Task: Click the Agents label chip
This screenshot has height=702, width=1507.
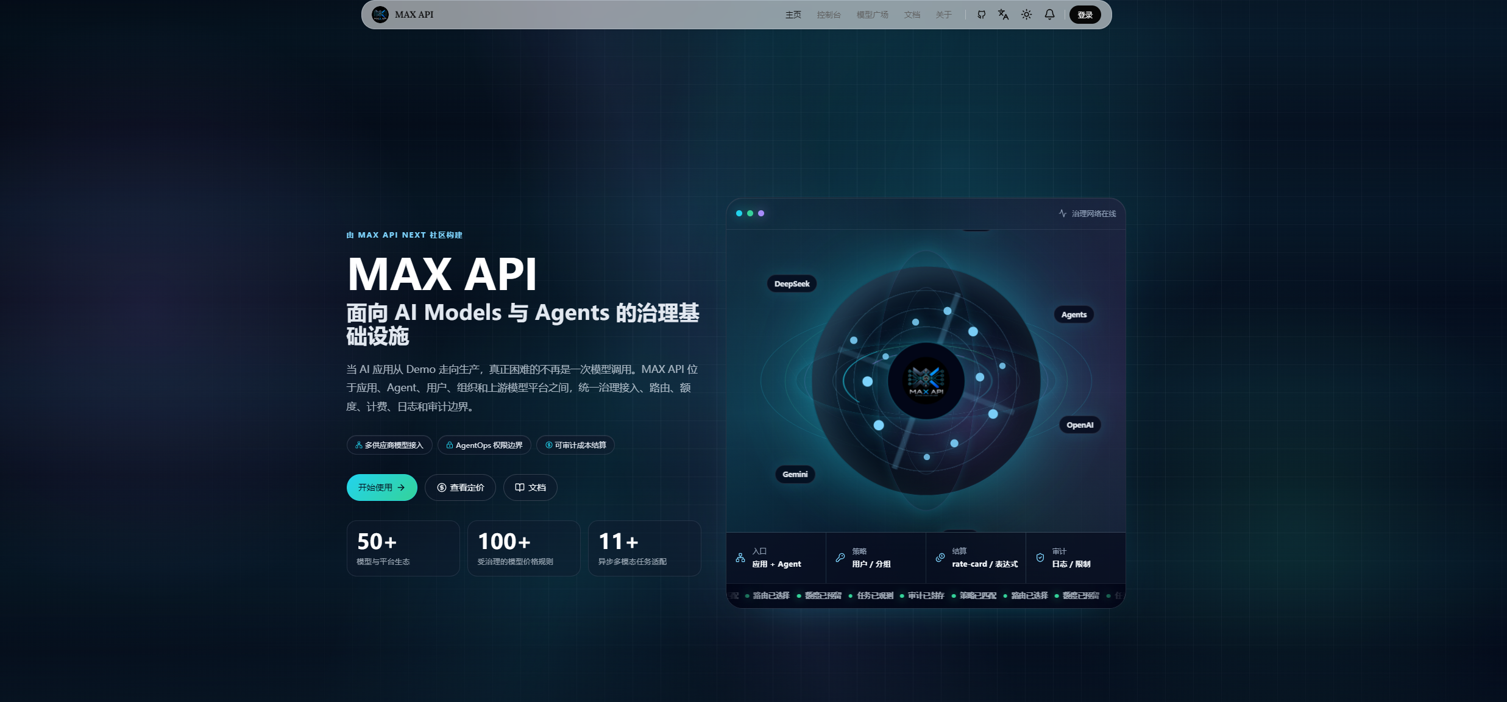Action: [1074, 314]
